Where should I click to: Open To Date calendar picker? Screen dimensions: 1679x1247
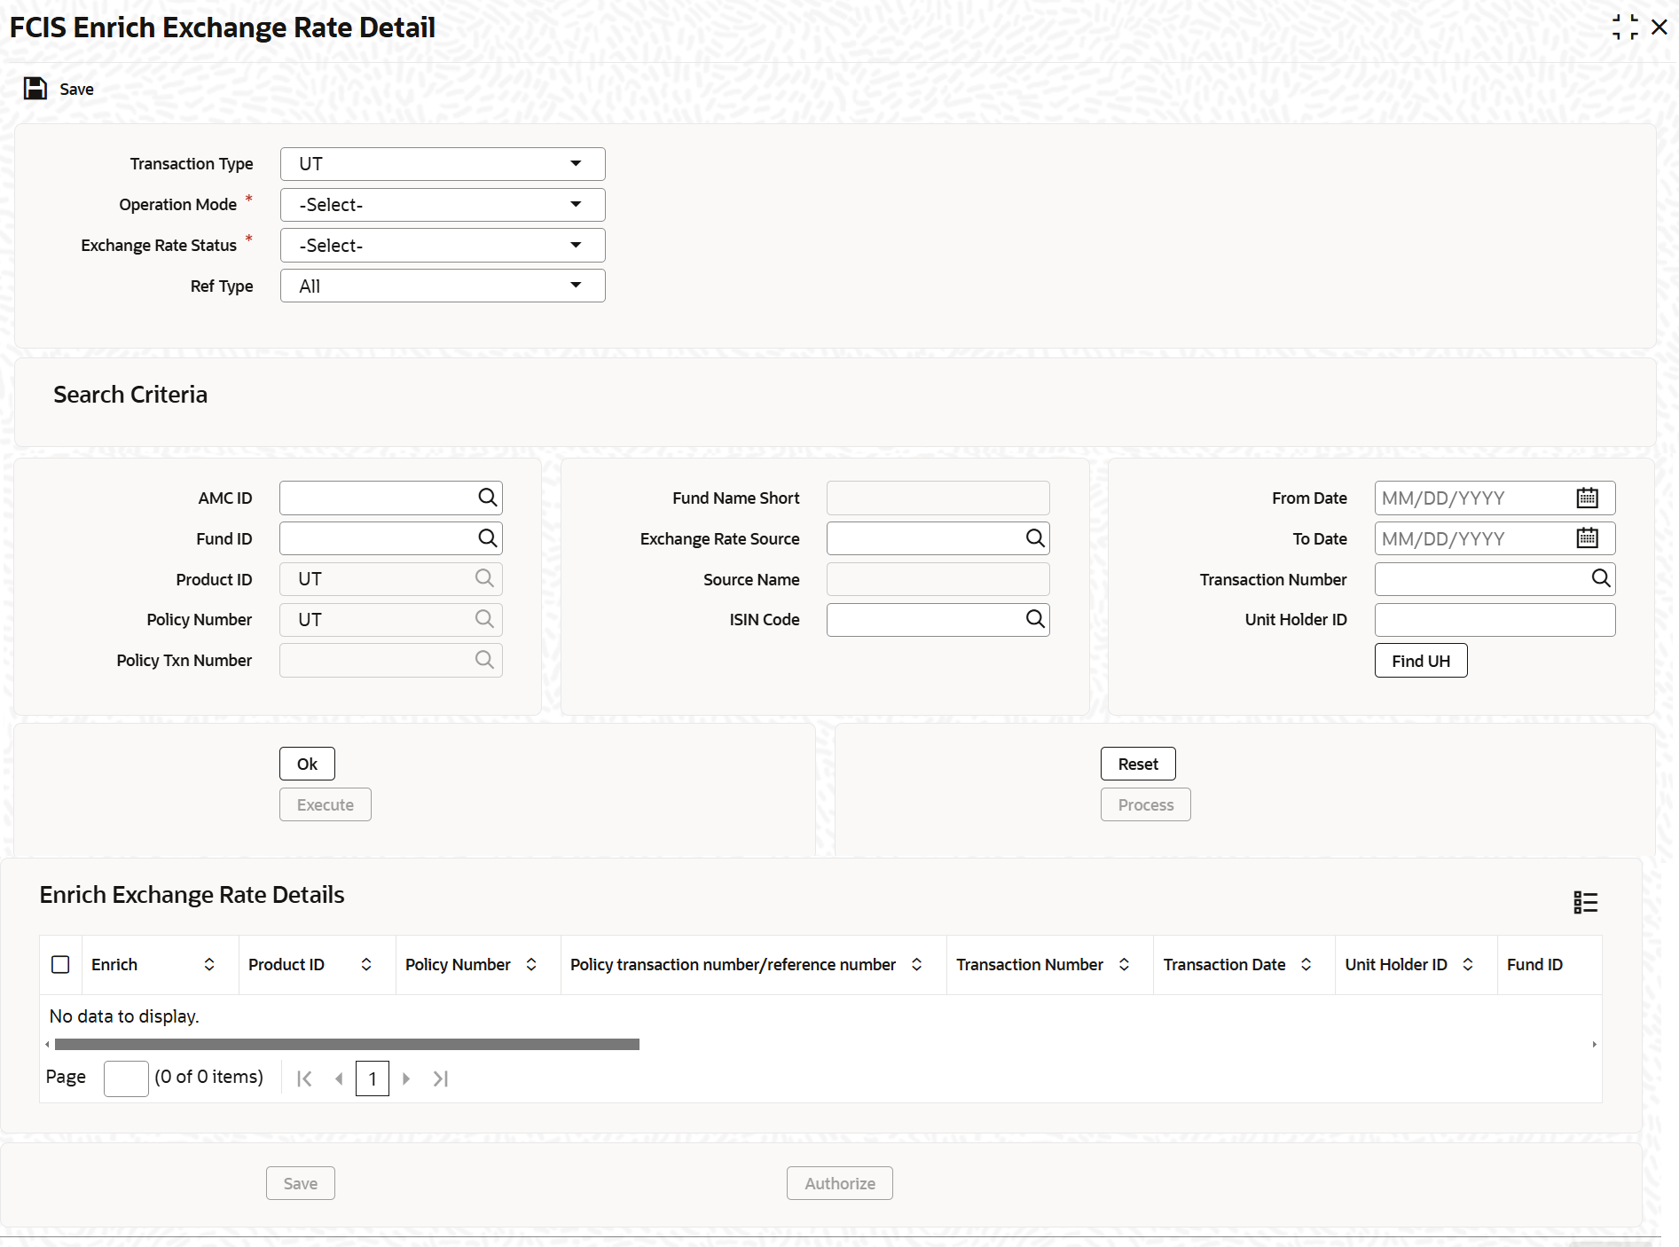(1587, 538)
